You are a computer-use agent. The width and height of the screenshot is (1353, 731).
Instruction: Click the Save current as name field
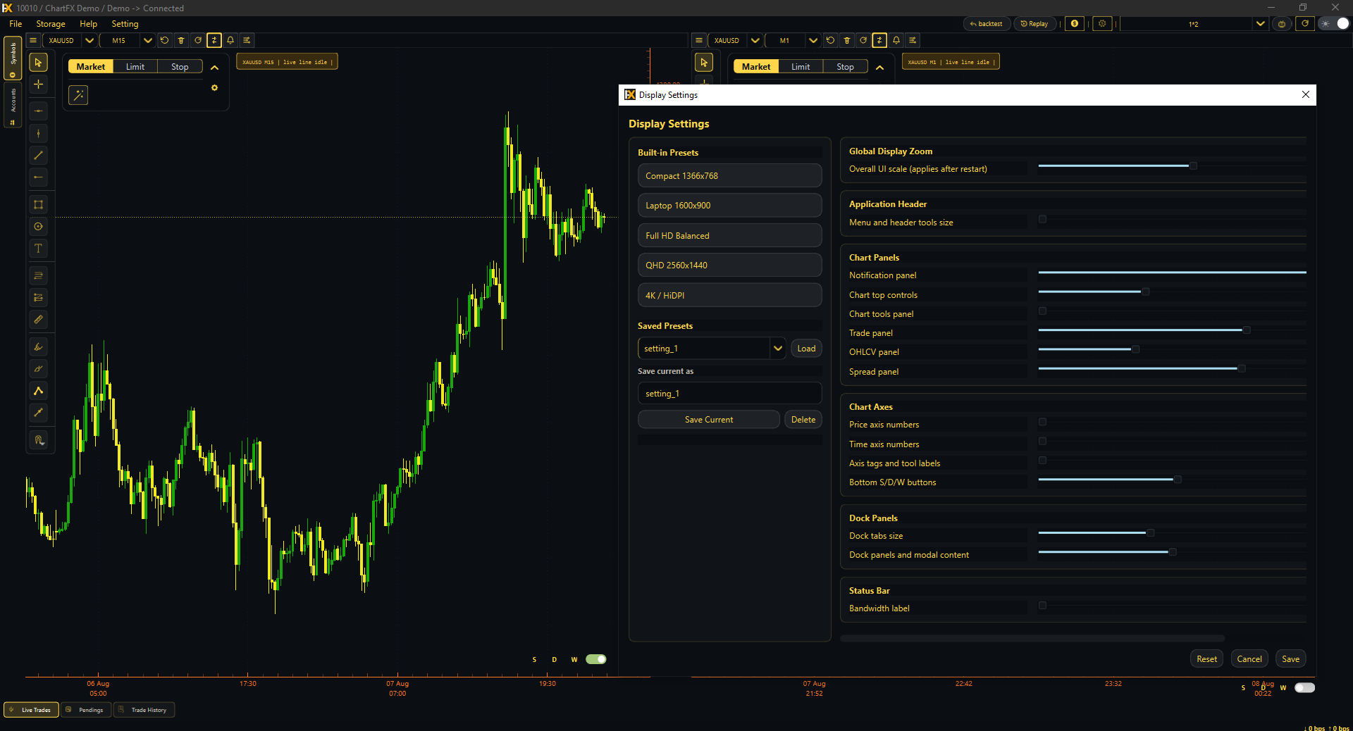pyautogui.click(x=730, y=394)
